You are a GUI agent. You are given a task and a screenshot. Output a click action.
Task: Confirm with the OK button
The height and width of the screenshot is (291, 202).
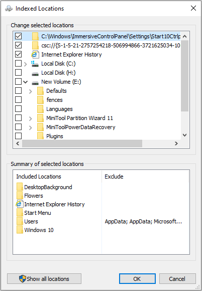pyautogui.click(x=137, y=278)
